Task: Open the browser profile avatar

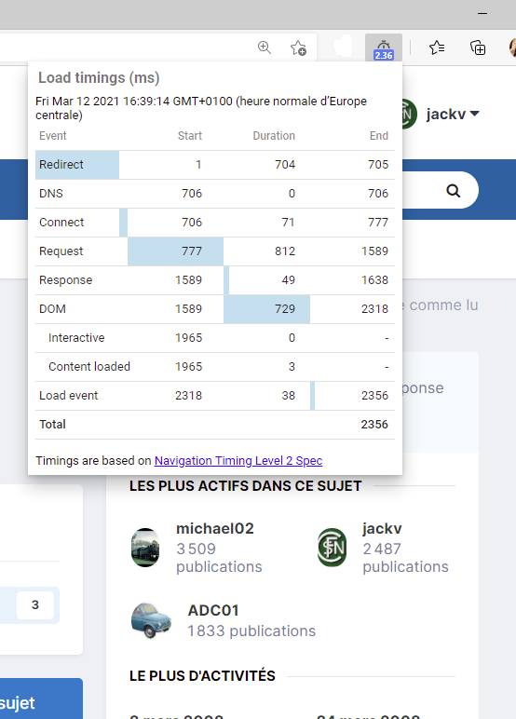Action: click(512, 47)
